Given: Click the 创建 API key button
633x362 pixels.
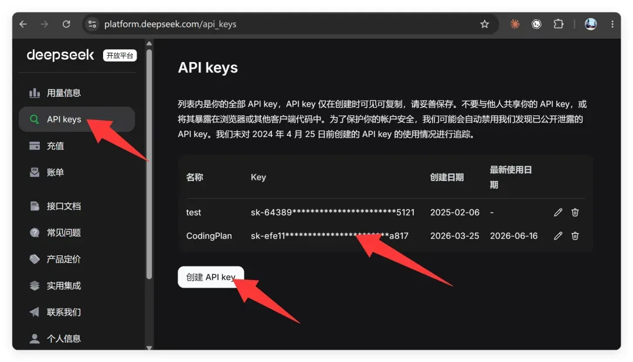Looking at the screenshot, I should coord(211,277).
